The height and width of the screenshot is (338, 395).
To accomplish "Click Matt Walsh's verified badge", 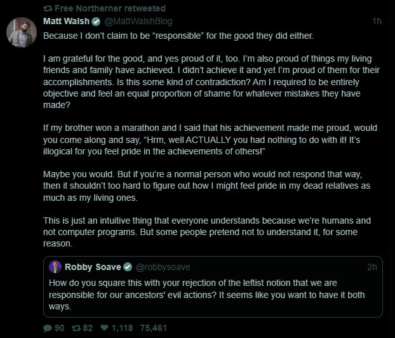I will point(96,21).
